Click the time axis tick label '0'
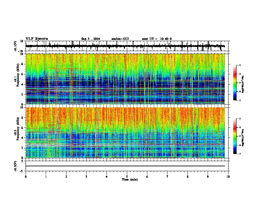Image resolution: width=257 pixels, height=198 pixels. click(26, 177)
